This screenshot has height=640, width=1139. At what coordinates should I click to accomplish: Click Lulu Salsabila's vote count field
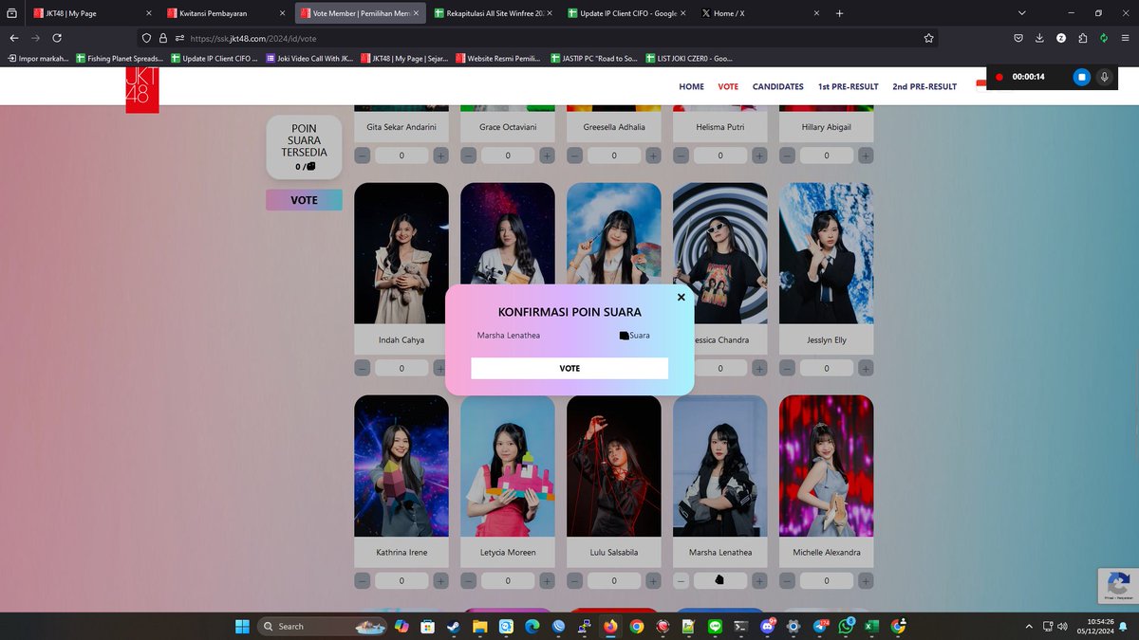(x=614, y=580)
